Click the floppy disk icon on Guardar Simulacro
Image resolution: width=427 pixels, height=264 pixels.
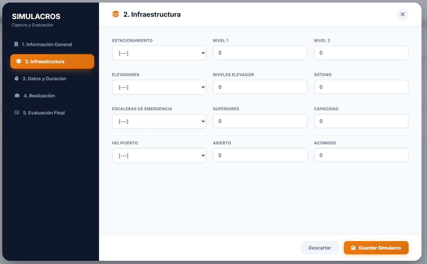point(353,248)
